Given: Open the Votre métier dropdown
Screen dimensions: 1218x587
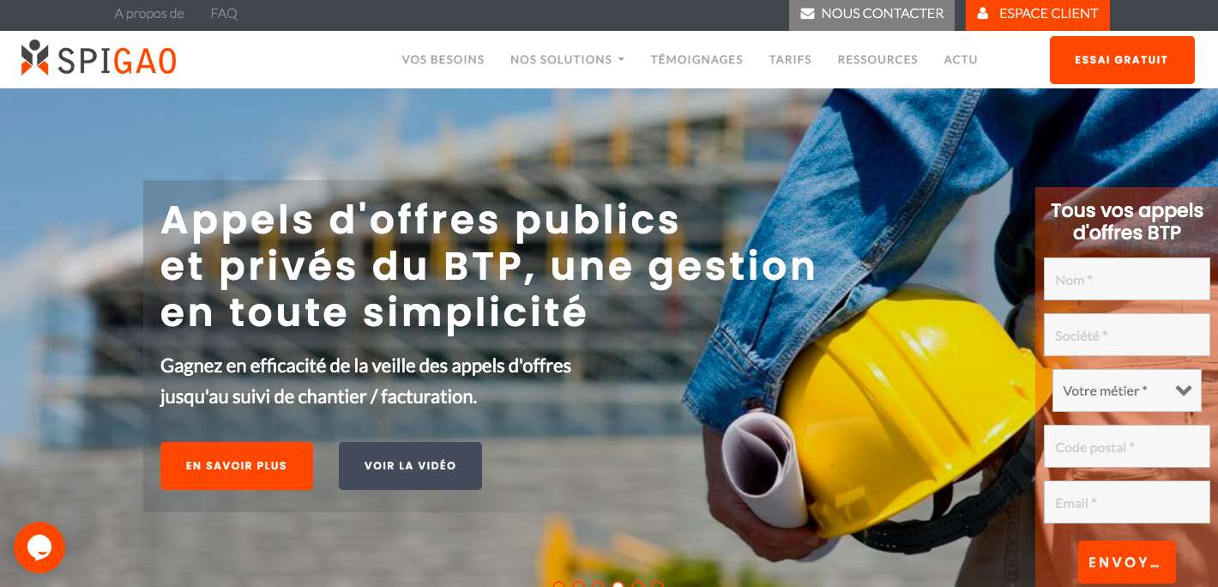Looking at the screenshot, I should tap(1127, 390).
